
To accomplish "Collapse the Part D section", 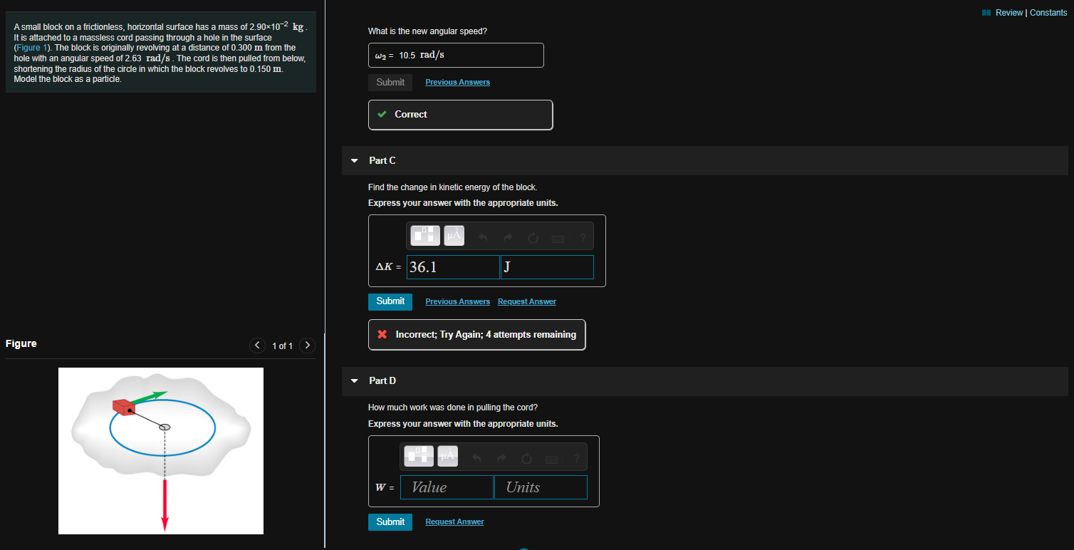I will [x=354, y=380].
